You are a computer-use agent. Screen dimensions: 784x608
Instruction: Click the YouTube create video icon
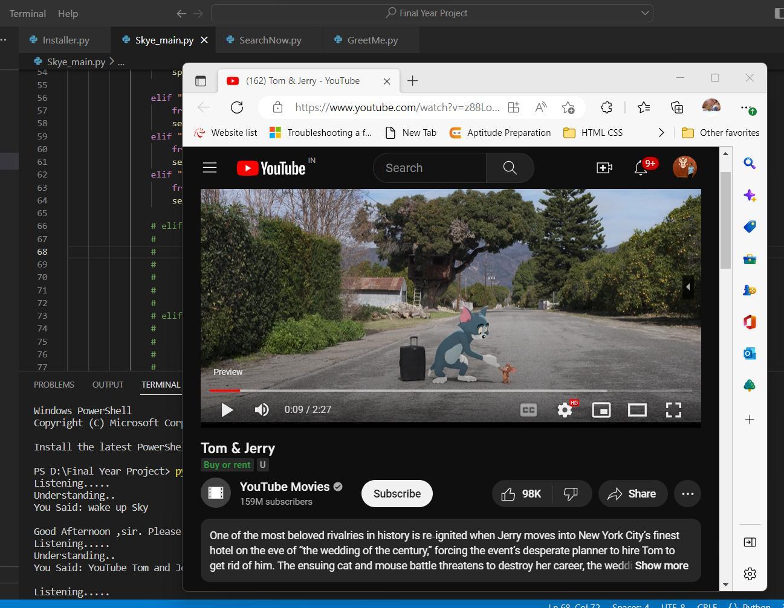(x=604, y=168)
